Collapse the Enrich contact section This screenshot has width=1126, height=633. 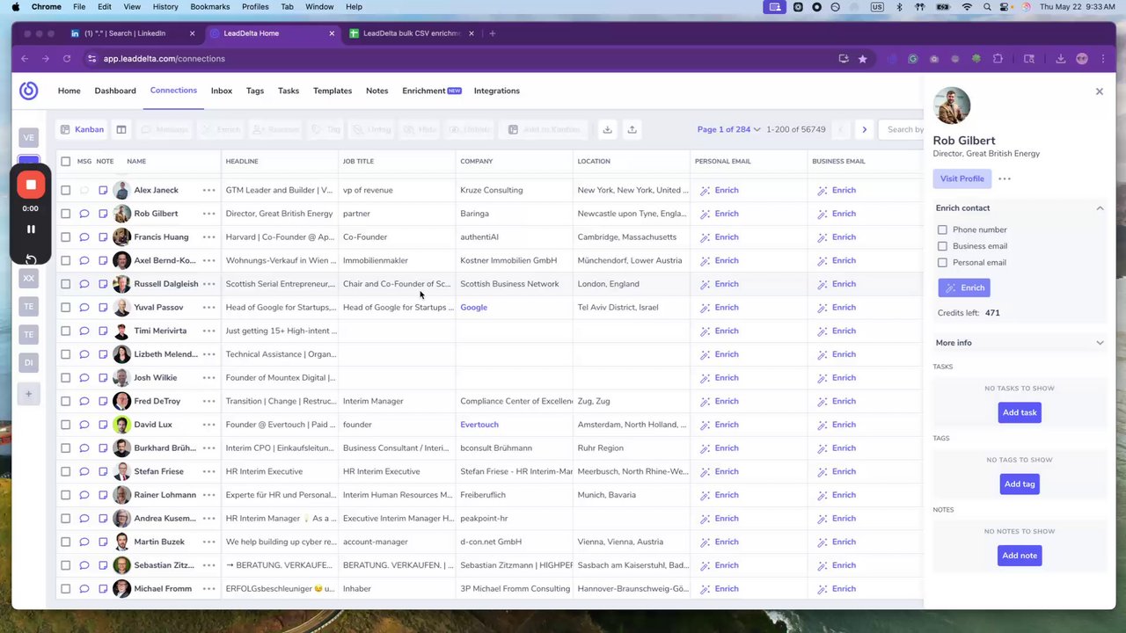[1100, 208]
